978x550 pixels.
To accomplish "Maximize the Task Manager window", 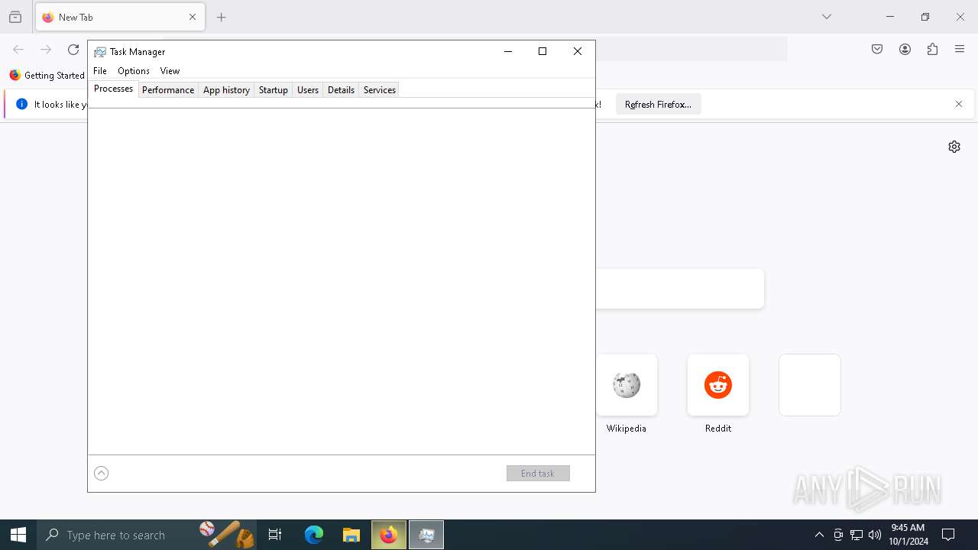I will click(542, 51).
